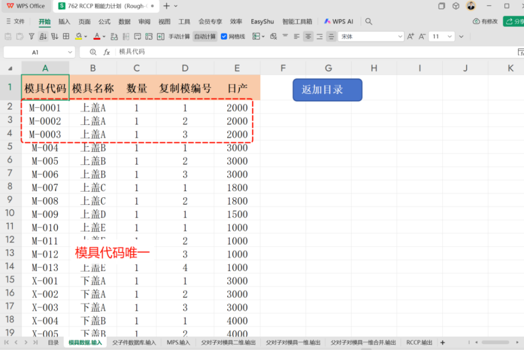Switch to manual calculation (手动计算)
524x350 pixels.
click(179, 37)
